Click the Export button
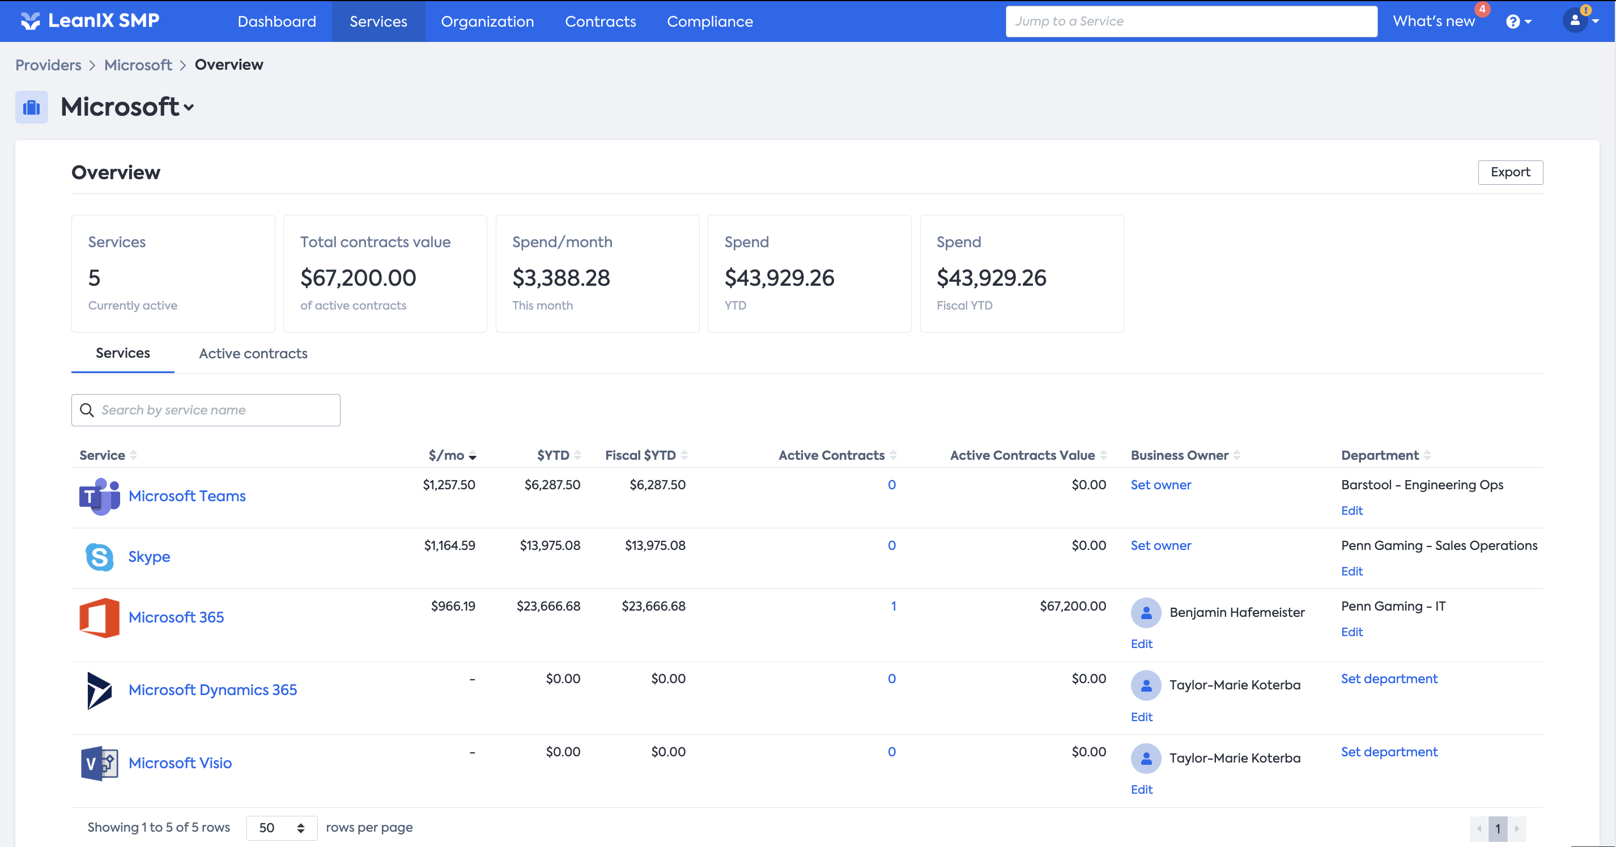 click(1509, 172)
